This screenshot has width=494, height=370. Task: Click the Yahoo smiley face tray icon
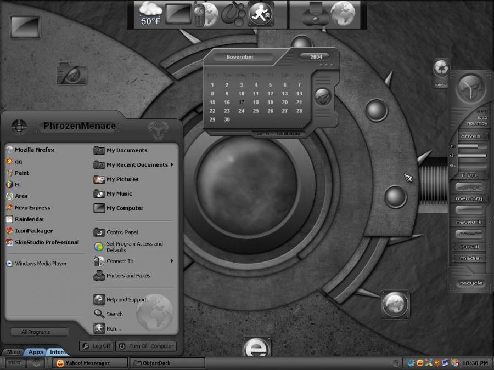click(420, 363)
